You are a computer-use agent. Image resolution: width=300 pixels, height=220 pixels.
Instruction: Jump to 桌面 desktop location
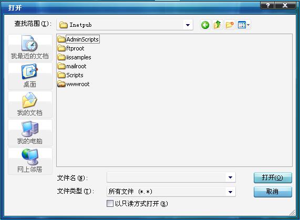(x=30, y=76)
